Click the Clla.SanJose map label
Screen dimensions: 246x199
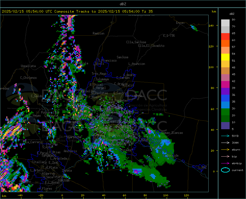tap(136, 42)
